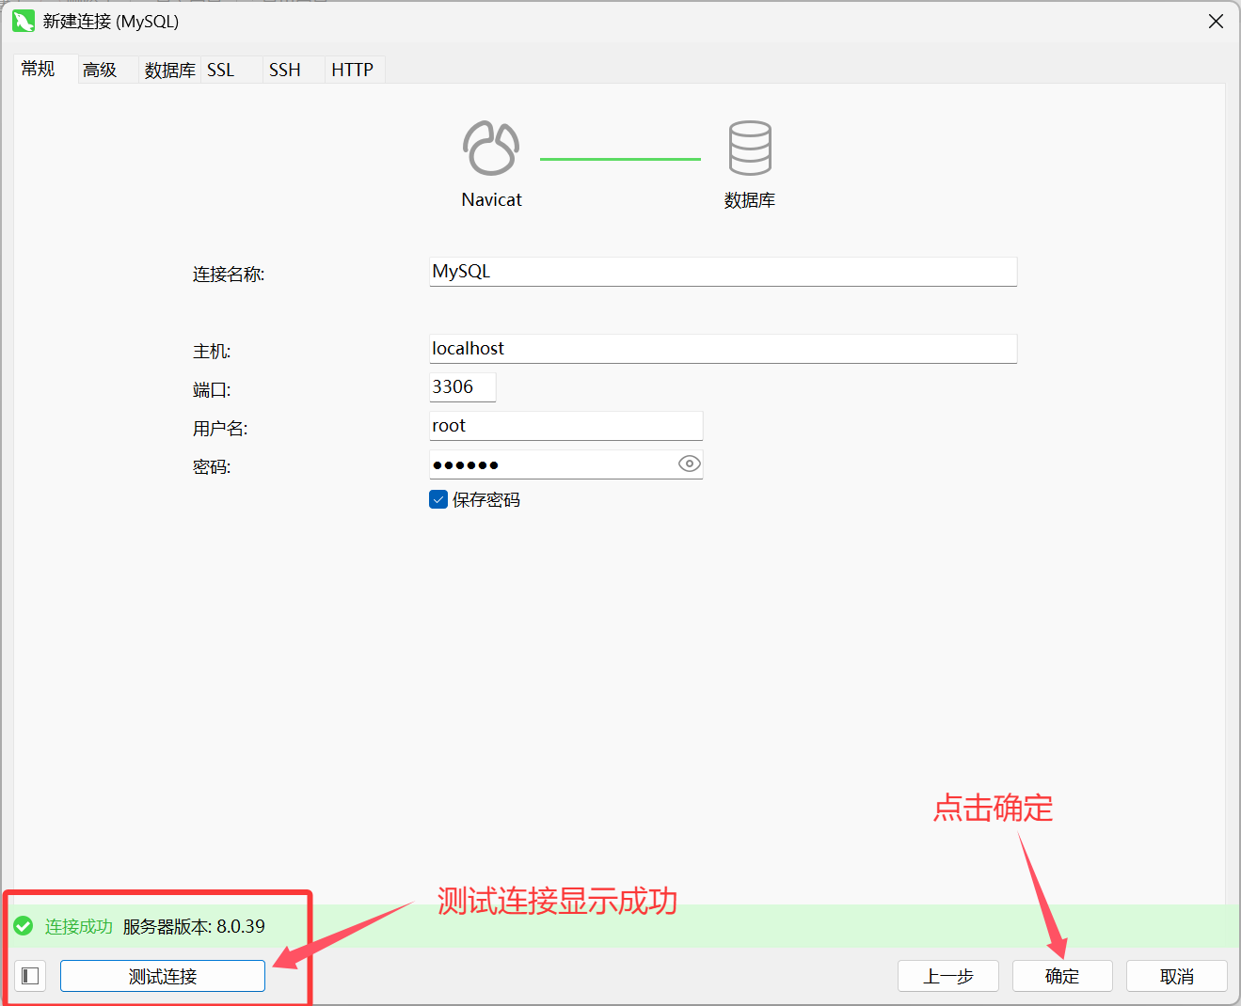Click the 数据库 label under cylinder icon
This screenshot has height=1006, width=1241.
(x=750, y=200)
